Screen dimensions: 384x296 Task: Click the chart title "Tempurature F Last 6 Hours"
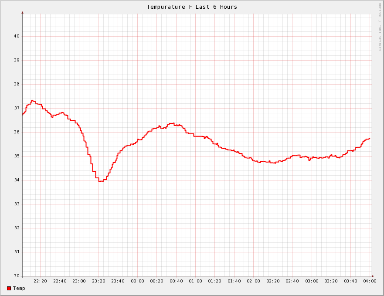coord(192,7)
